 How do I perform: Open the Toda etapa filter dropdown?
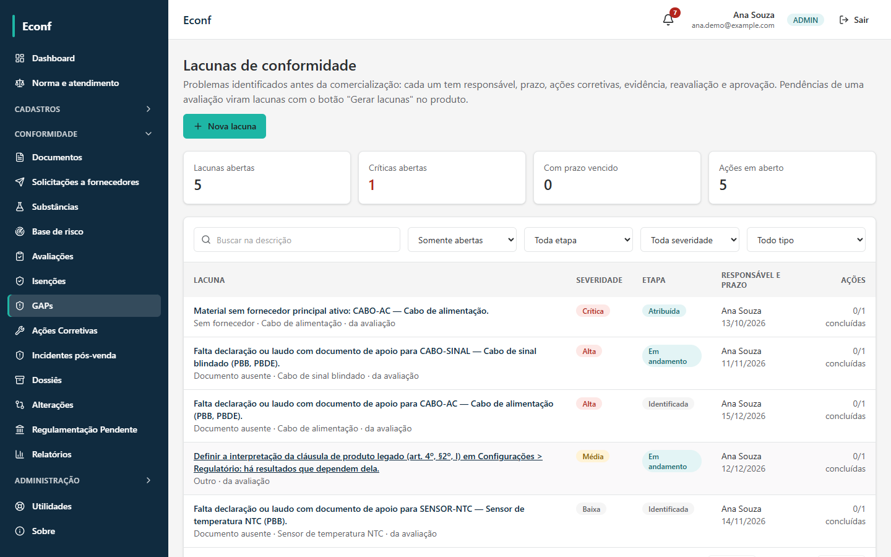(579, 240)
